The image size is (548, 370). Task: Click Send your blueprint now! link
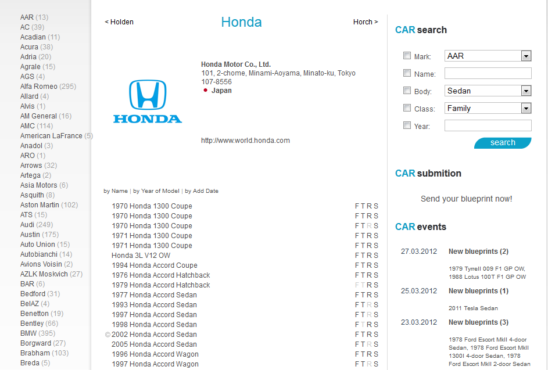(x=466, y=199)
